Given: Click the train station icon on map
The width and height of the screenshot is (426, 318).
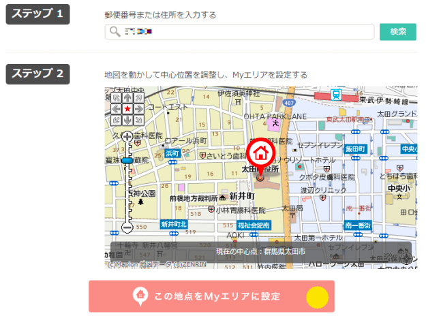Looking at the screenshot, I should [x=336, y=95].
